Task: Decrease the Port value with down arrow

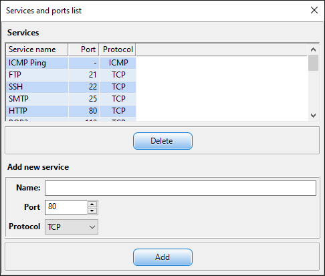Action: tap(92, 211)
